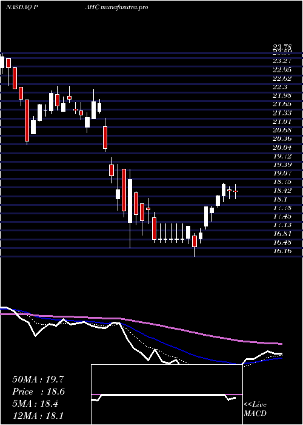This screenshot has width=303, height=425.
Task: Select the 16.16 price axis label
Action: pyautogui.click(x=283, y=251)
